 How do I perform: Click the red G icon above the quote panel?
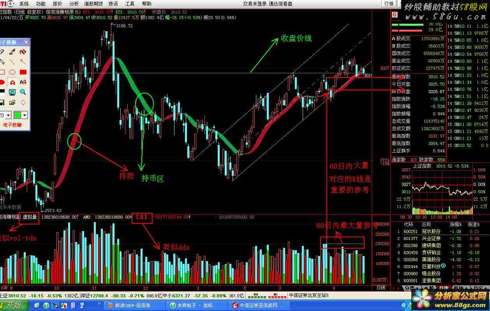395,15
